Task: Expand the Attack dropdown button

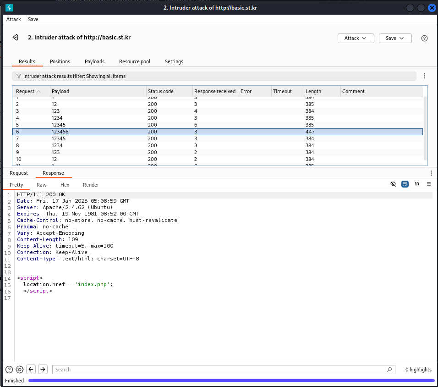Action: [356, 39]
